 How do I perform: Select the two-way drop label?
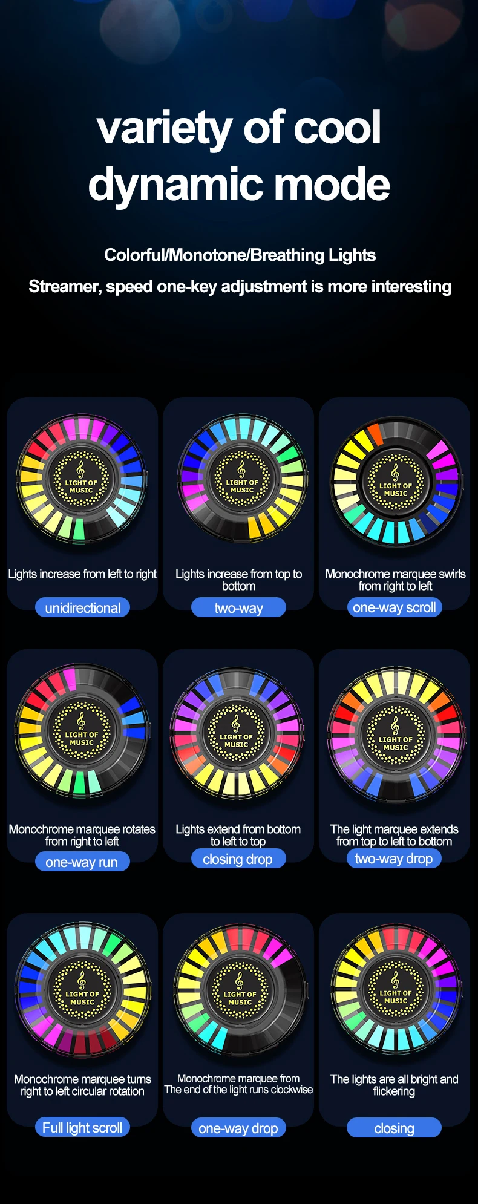[395, 859]
